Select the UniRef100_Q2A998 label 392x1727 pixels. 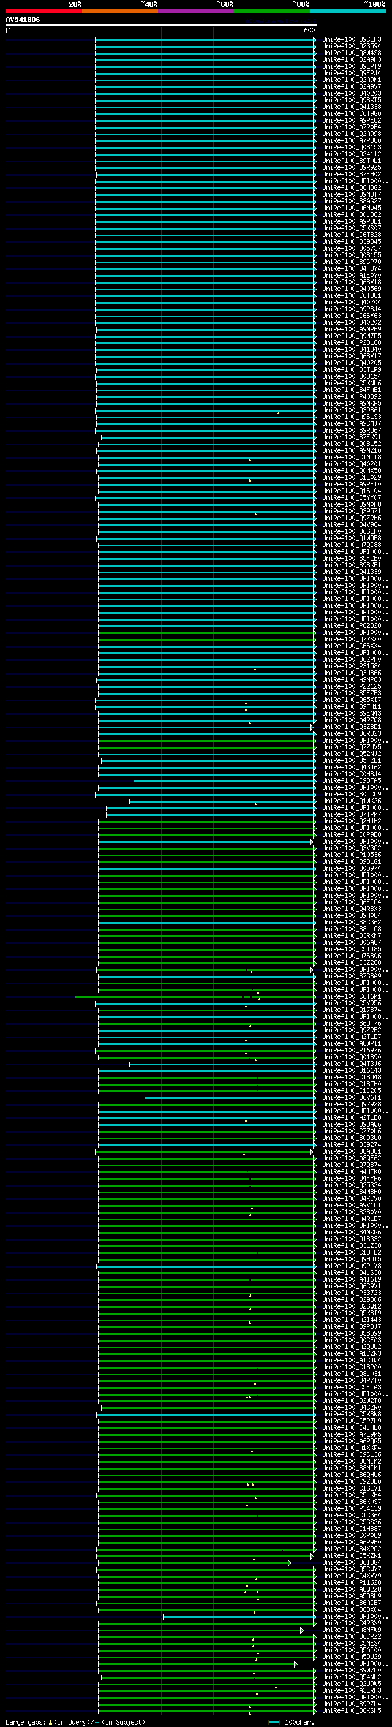point(351,134)
